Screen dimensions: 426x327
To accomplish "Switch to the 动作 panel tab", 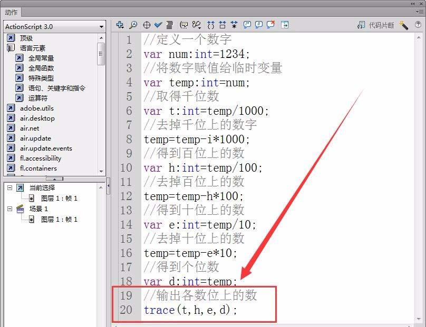I will [11, 12].
